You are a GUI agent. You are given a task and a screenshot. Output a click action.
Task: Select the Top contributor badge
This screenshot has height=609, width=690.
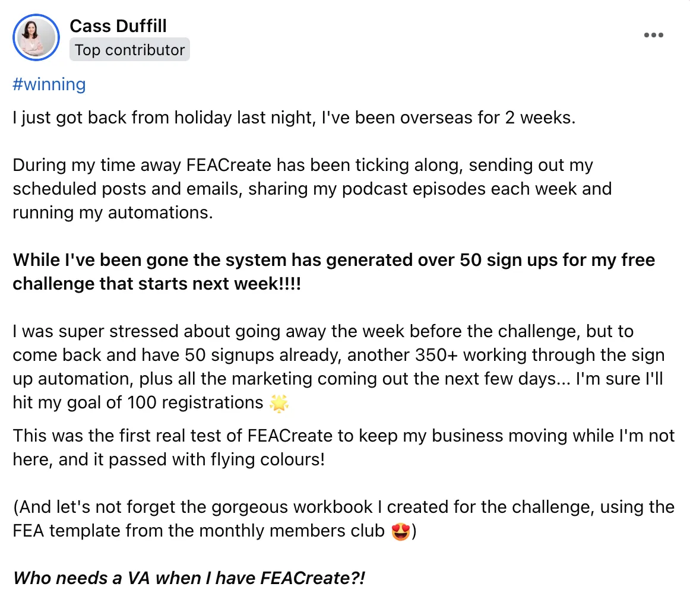pos(129,50)
